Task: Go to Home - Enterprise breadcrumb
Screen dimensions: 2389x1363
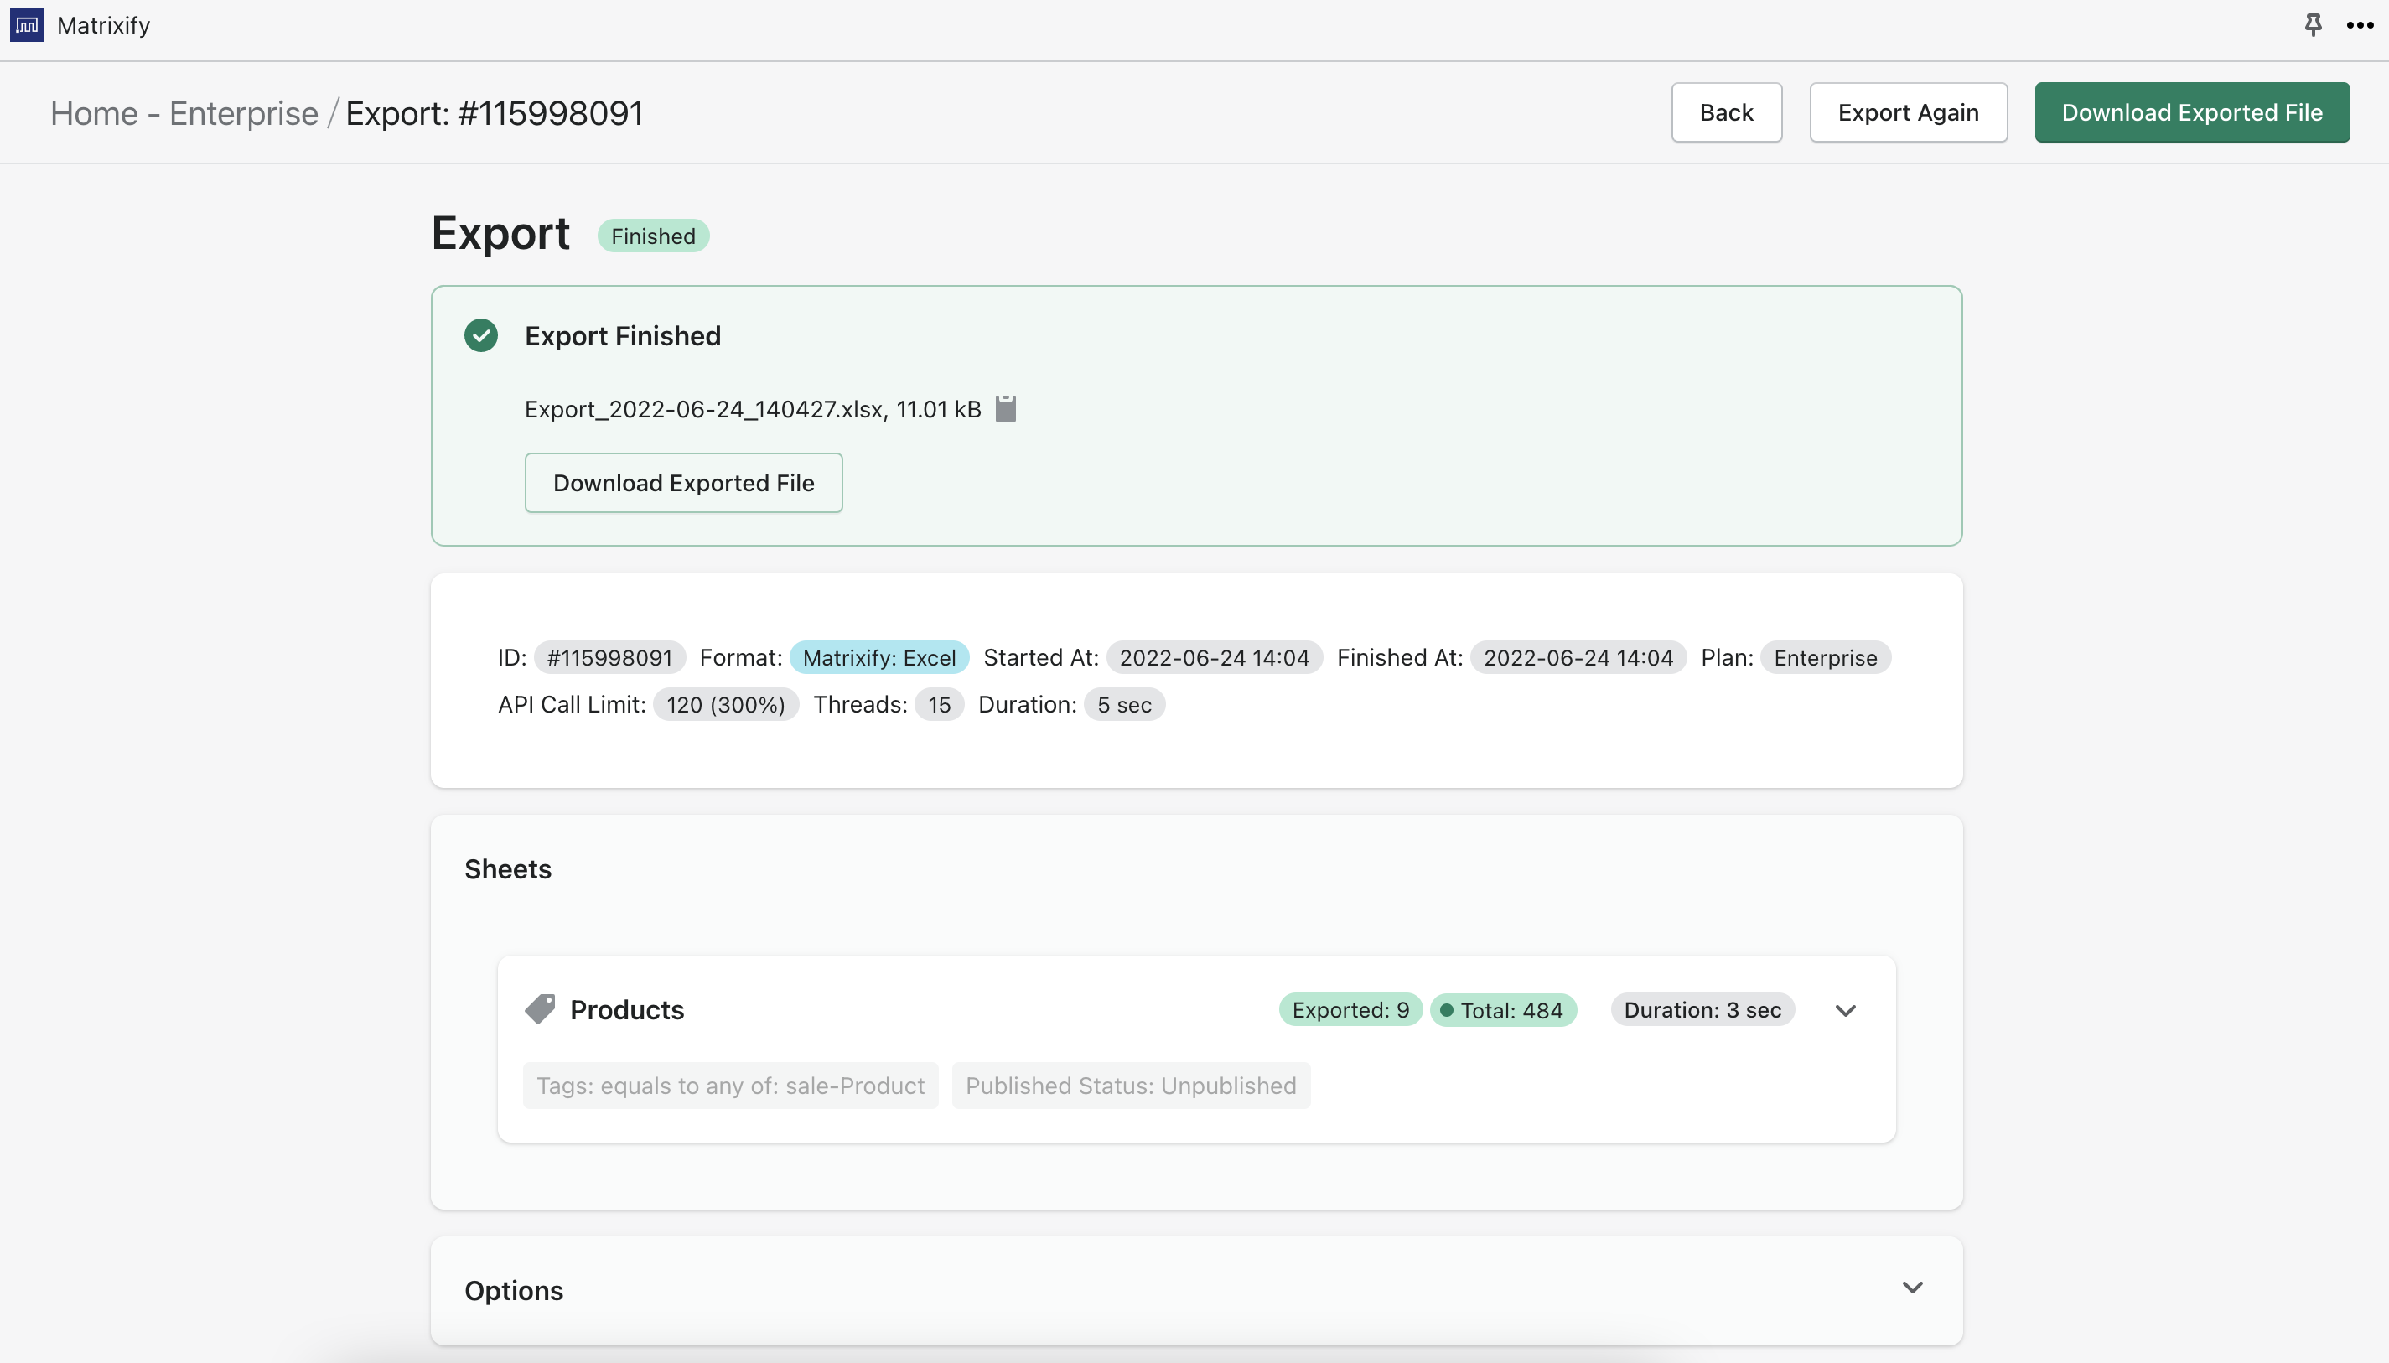Action: (184, 113)
